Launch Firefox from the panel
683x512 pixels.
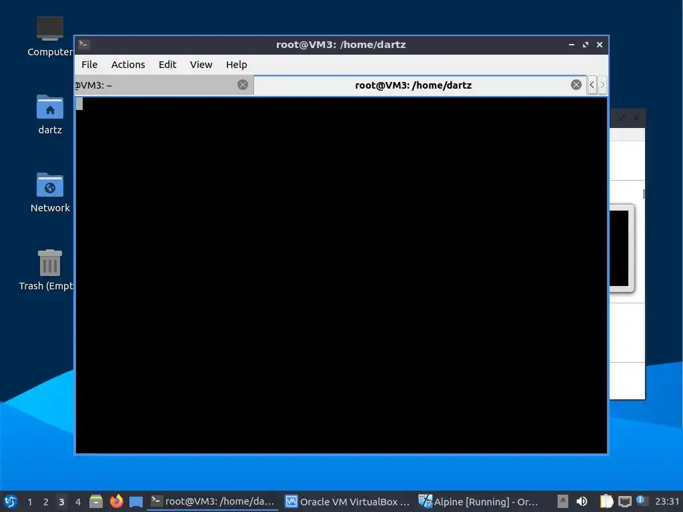pyautogui.click(x=116, y=501)
